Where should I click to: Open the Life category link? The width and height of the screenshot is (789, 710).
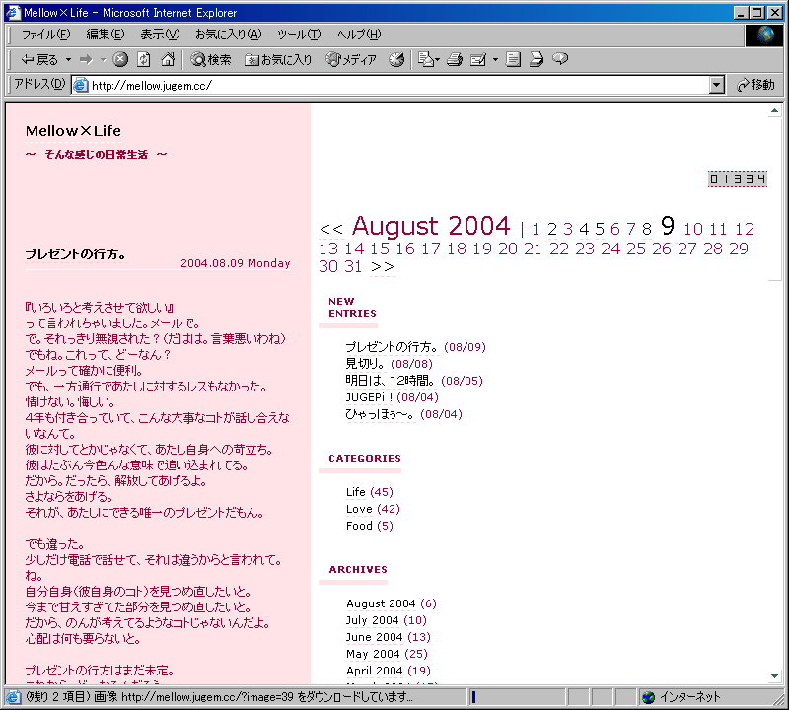(x=356, y=492)
